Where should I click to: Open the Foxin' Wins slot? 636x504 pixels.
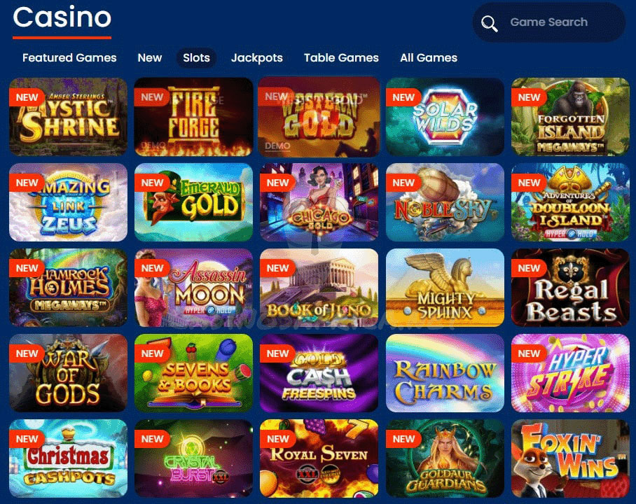click(570, 458)
